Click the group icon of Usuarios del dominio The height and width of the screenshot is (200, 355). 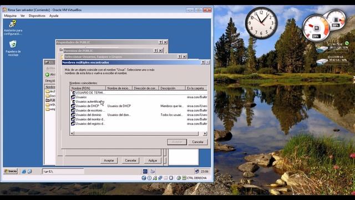pyautogui.click(x=73, y=115)
